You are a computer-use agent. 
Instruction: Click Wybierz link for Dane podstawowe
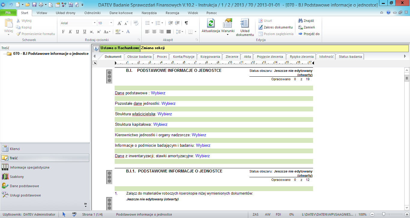click(x=158, y=93)
